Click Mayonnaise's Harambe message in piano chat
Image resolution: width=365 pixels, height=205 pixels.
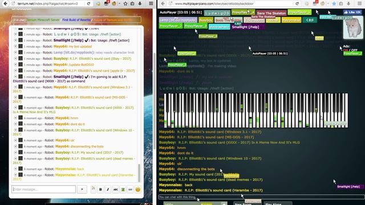tap(211, 190)
